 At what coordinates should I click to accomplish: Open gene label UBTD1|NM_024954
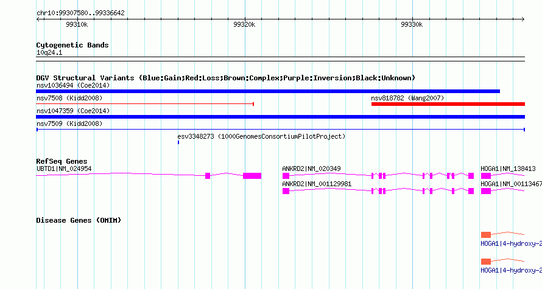(x=64, y=169)
